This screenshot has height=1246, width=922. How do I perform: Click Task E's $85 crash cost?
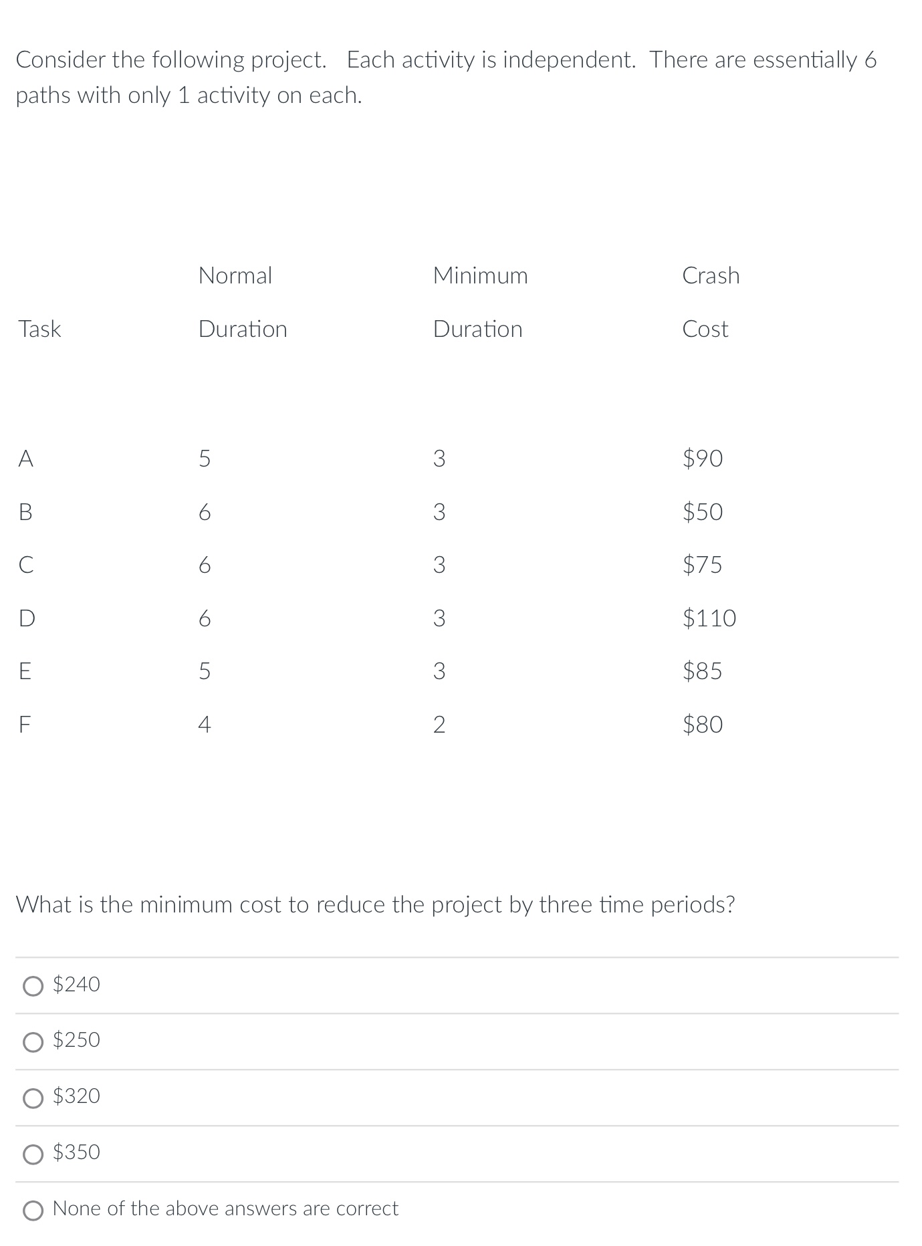pos(702,671)
